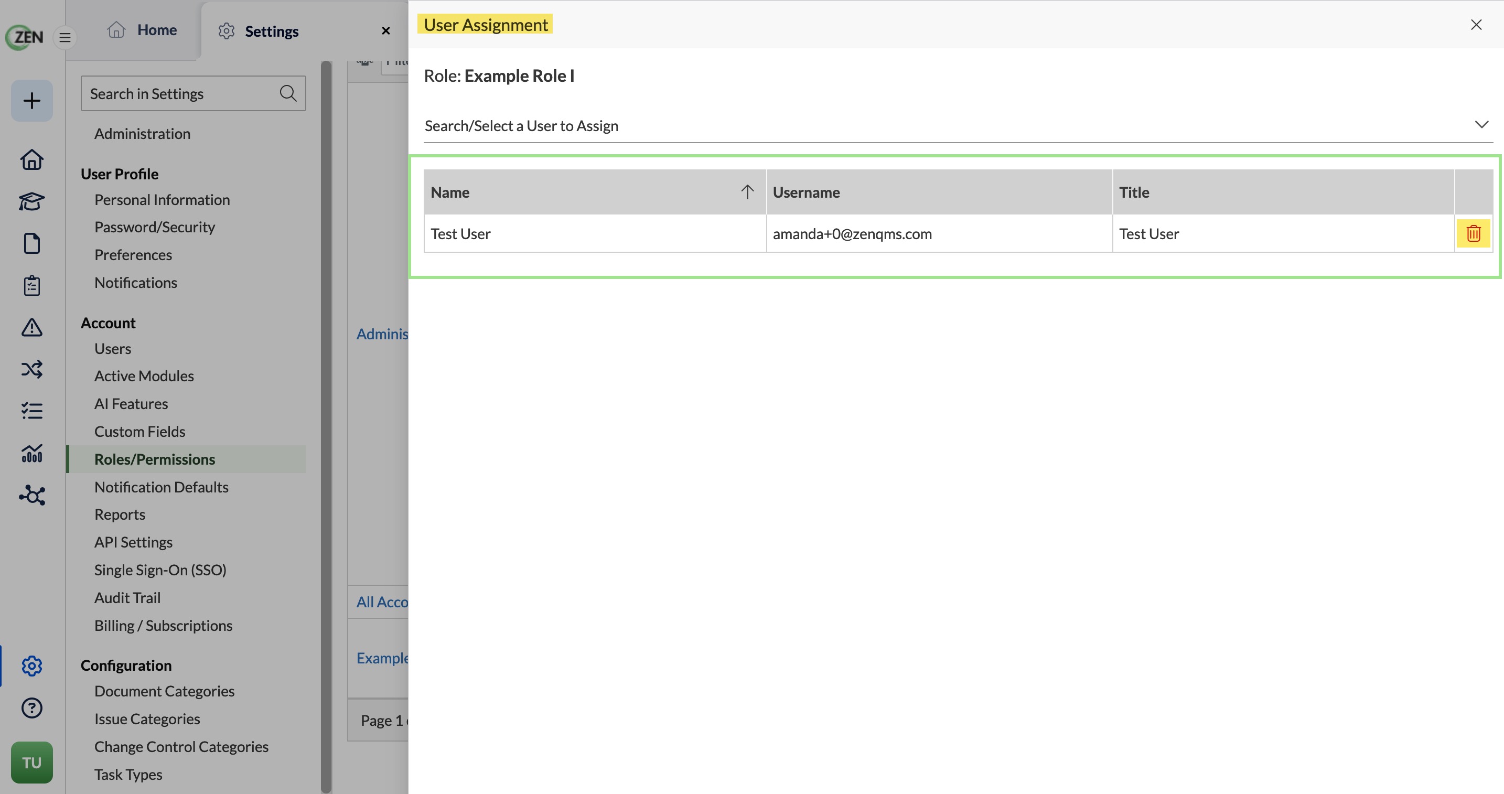Click the Name column header
The image size is (1504, 794).
click(x=595, y=192)
